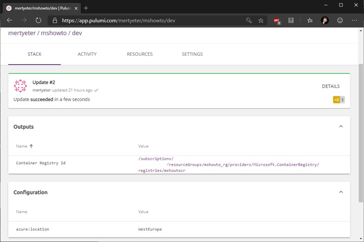Click the yellow ~2 changes badge
364x242 pixels.
tap(336, 100)
